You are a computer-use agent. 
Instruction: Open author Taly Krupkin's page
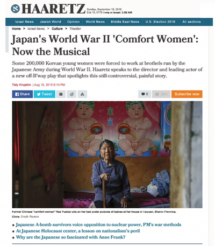21,85
